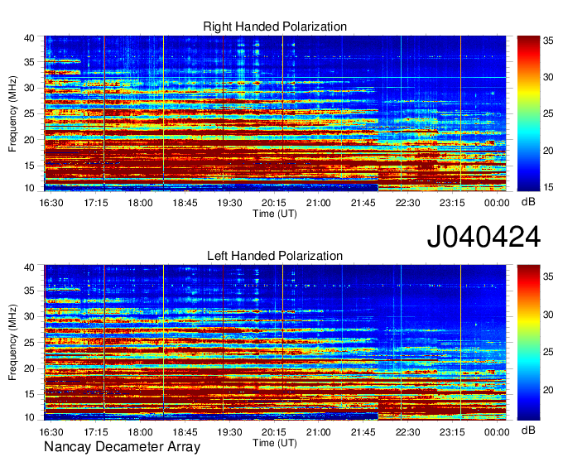Click the "Right Handed Polarization" plot title
This screenshot has width=563, height=457.
pos(275,26)
